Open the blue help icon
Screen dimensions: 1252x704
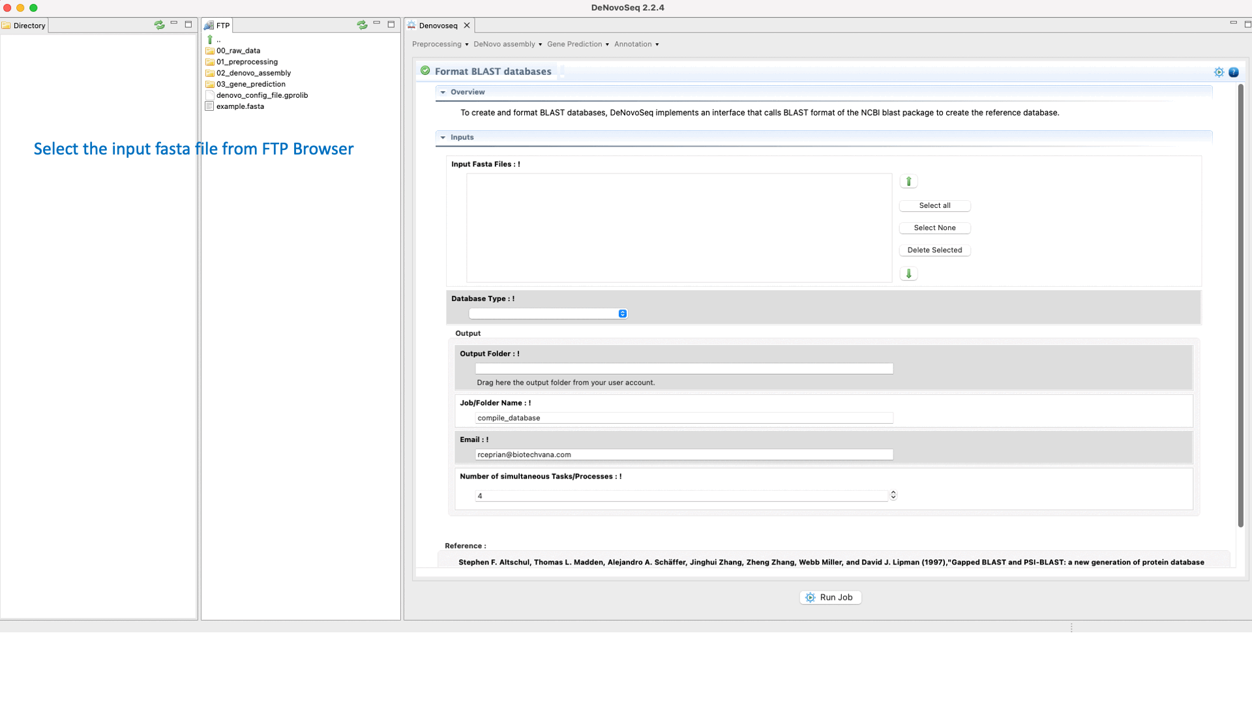point(1233,72)
